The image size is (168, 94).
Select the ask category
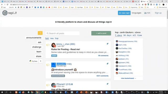click(x=40, y=42)
